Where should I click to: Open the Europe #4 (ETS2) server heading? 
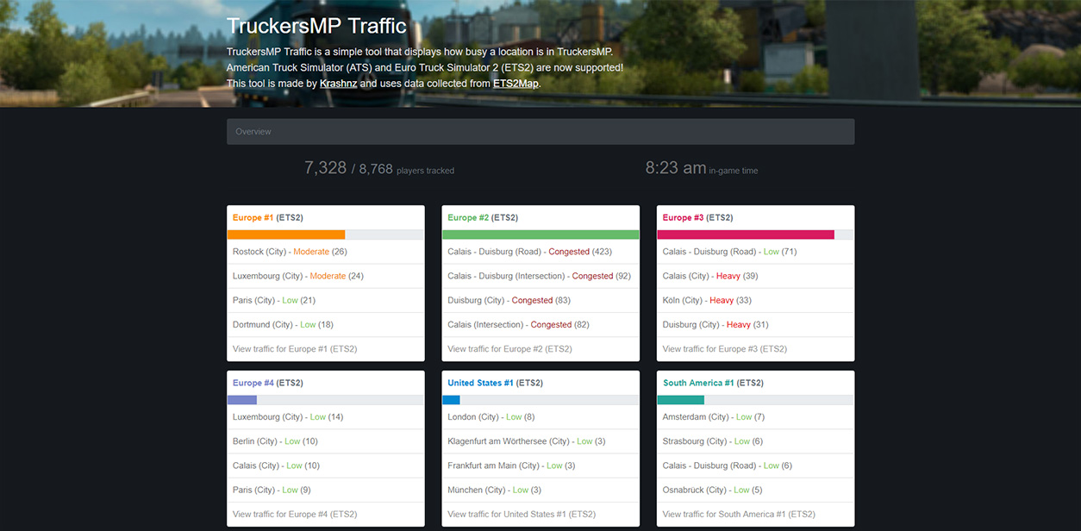[x=268, y=383]
